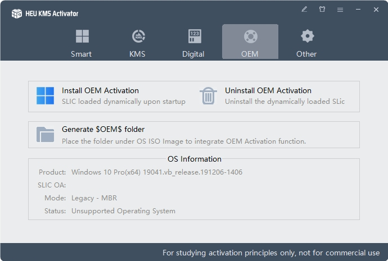Click Uninstall OEM Activation title
This screenshot has height=261, width=388.
(x=268, y=90)
